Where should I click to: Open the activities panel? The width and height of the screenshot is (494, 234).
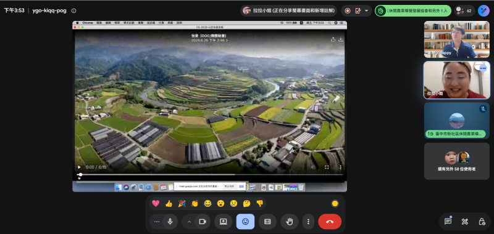465,222
